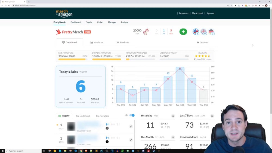Viewport: 272px width, 153px height.
Task: Select the PrettyMerch Dashboard tab
Action: click(70, 42)
